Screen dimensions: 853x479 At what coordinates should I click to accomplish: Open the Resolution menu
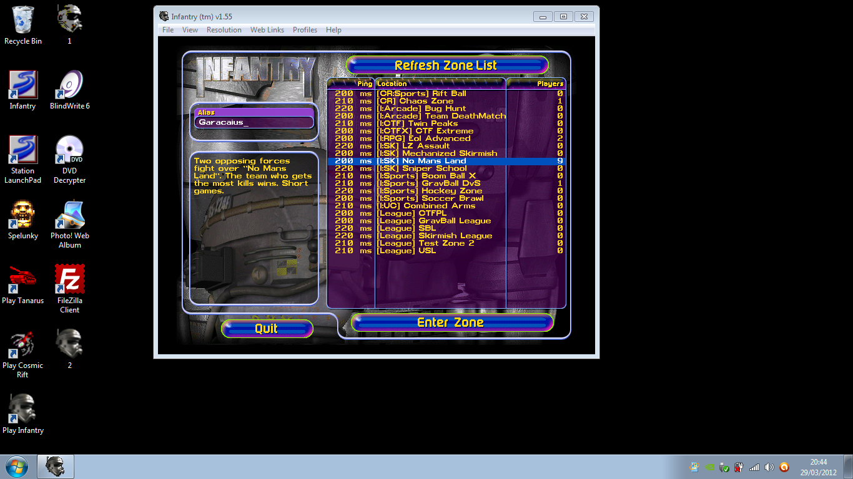(224, 30)
